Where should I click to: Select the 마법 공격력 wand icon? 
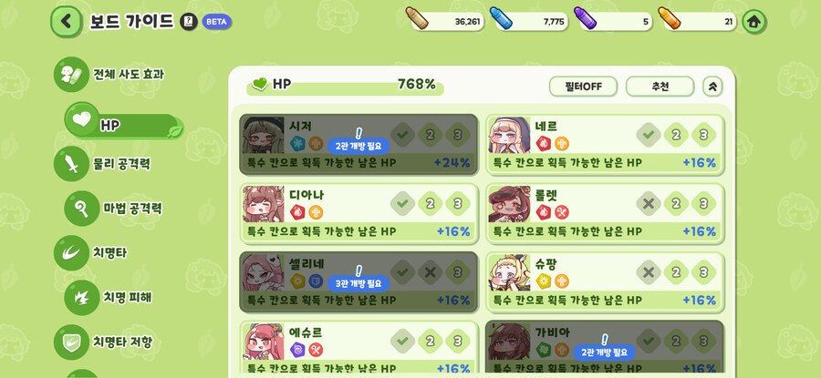82,209
